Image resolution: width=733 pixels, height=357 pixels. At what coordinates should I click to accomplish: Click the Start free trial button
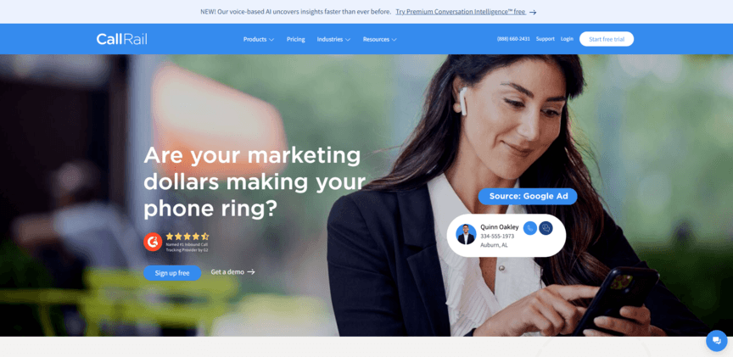(607, 39)
